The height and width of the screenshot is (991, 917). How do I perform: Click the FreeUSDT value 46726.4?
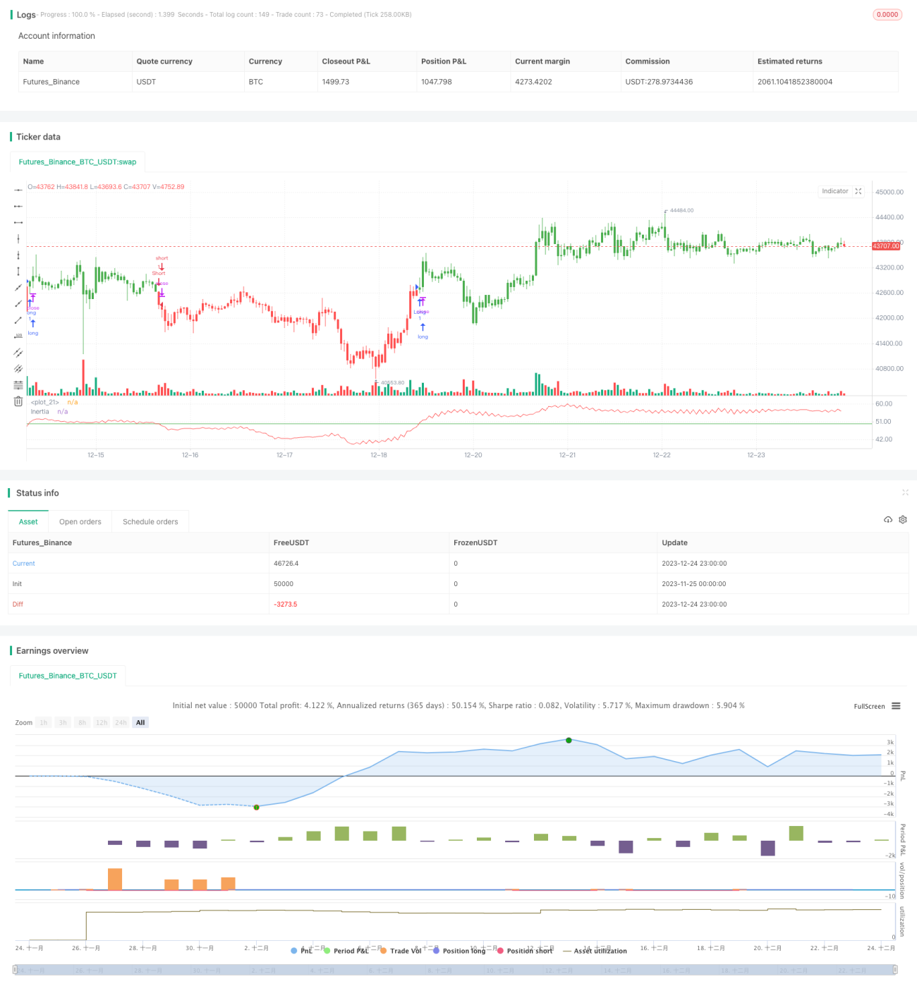[x=286, y=563]
